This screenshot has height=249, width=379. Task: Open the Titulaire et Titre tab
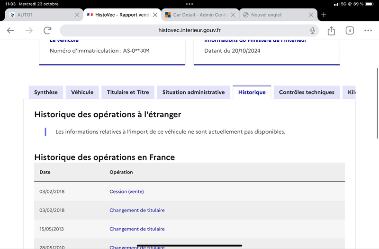pyautogui.click(x=128, y=92)
